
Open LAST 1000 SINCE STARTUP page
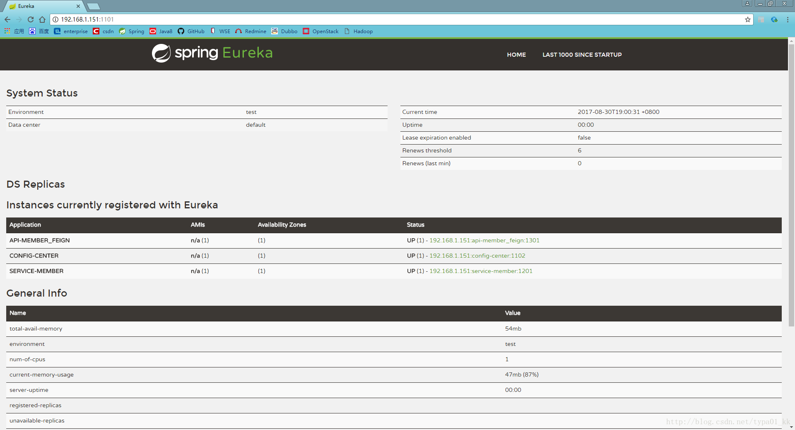click(582, 55)
